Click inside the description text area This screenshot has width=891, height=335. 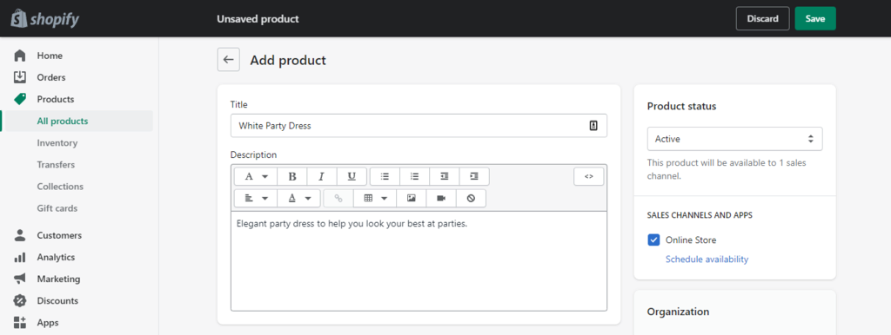click(419, 260)
